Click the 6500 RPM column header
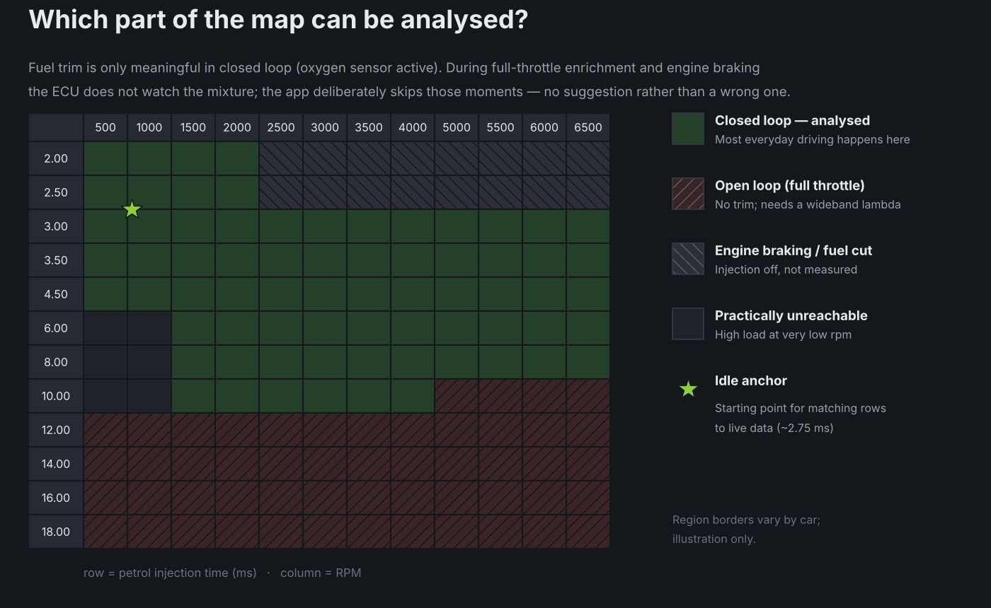Image resolution: width=991 pixels, height=608 pixels. (588, 127)
